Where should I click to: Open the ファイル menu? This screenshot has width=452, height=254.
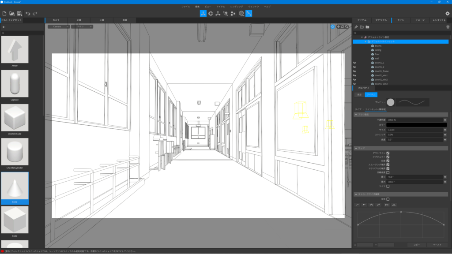click(186, 6)
